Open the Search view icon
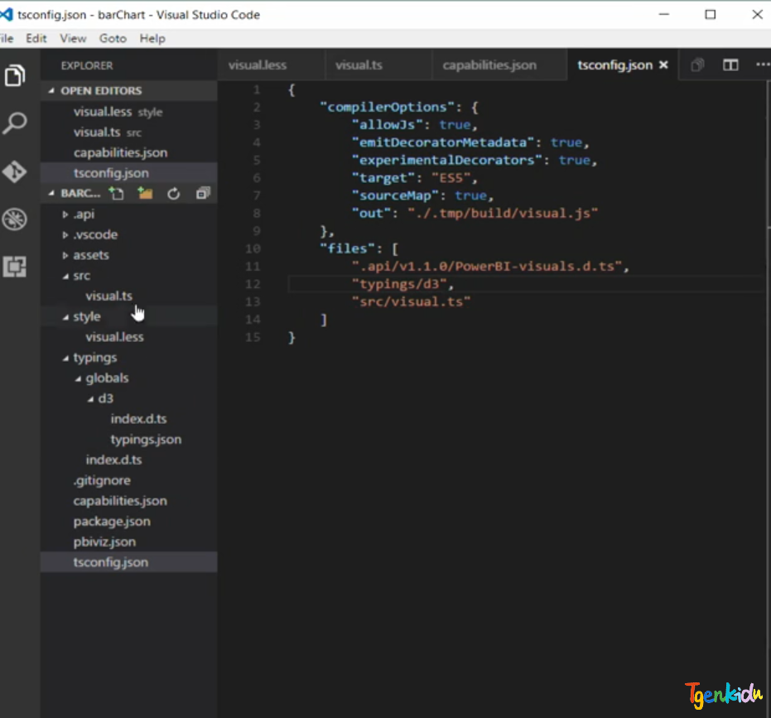The width and height of the screenshot is (771, 718). (15, 123)
